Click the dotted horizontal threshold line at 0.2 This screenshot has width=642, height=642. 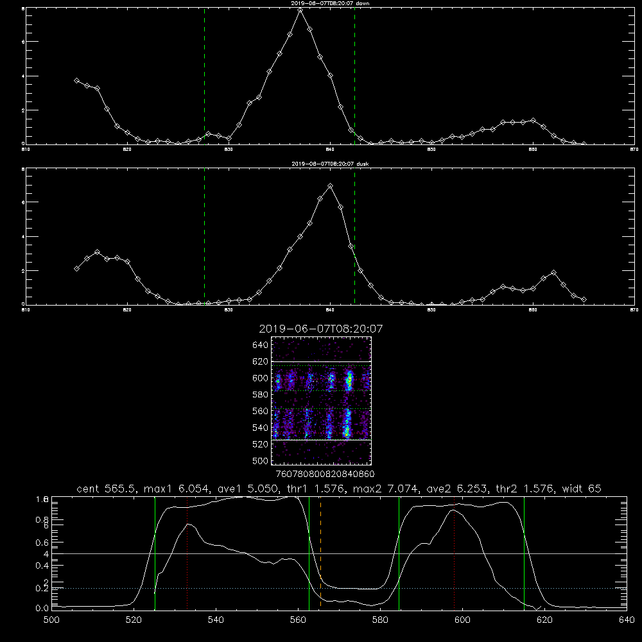pyautogui.click(x=339, y=588)
